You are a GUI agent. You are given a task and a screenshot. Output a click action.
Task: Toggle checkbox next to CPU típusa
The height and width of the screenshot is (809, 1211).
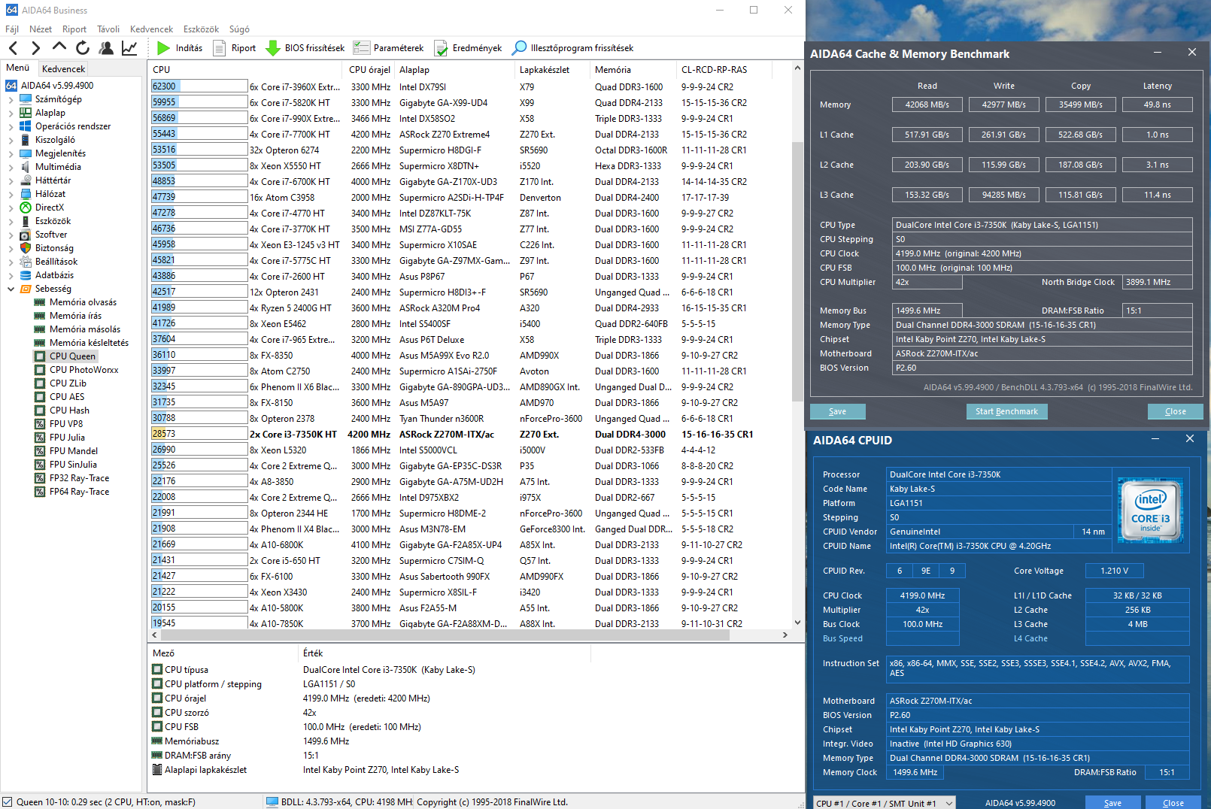[157, 669]
